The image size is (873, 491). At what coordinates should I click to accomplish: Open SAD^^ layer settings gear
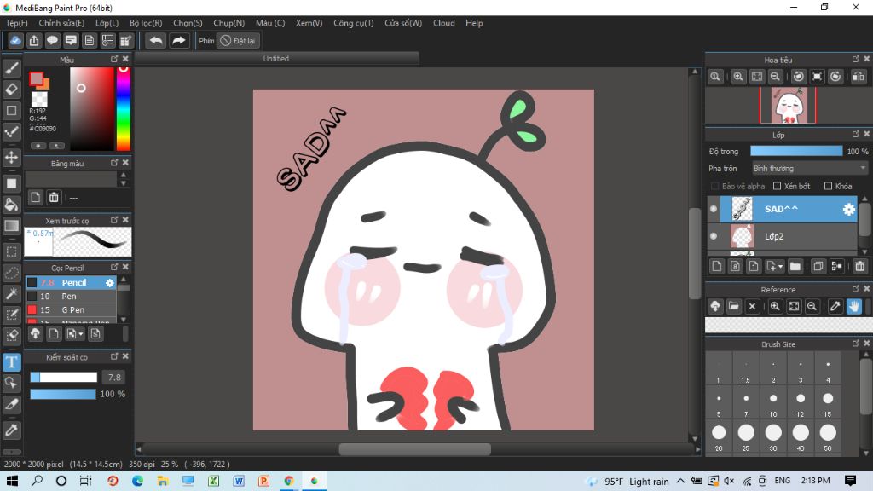848,209
